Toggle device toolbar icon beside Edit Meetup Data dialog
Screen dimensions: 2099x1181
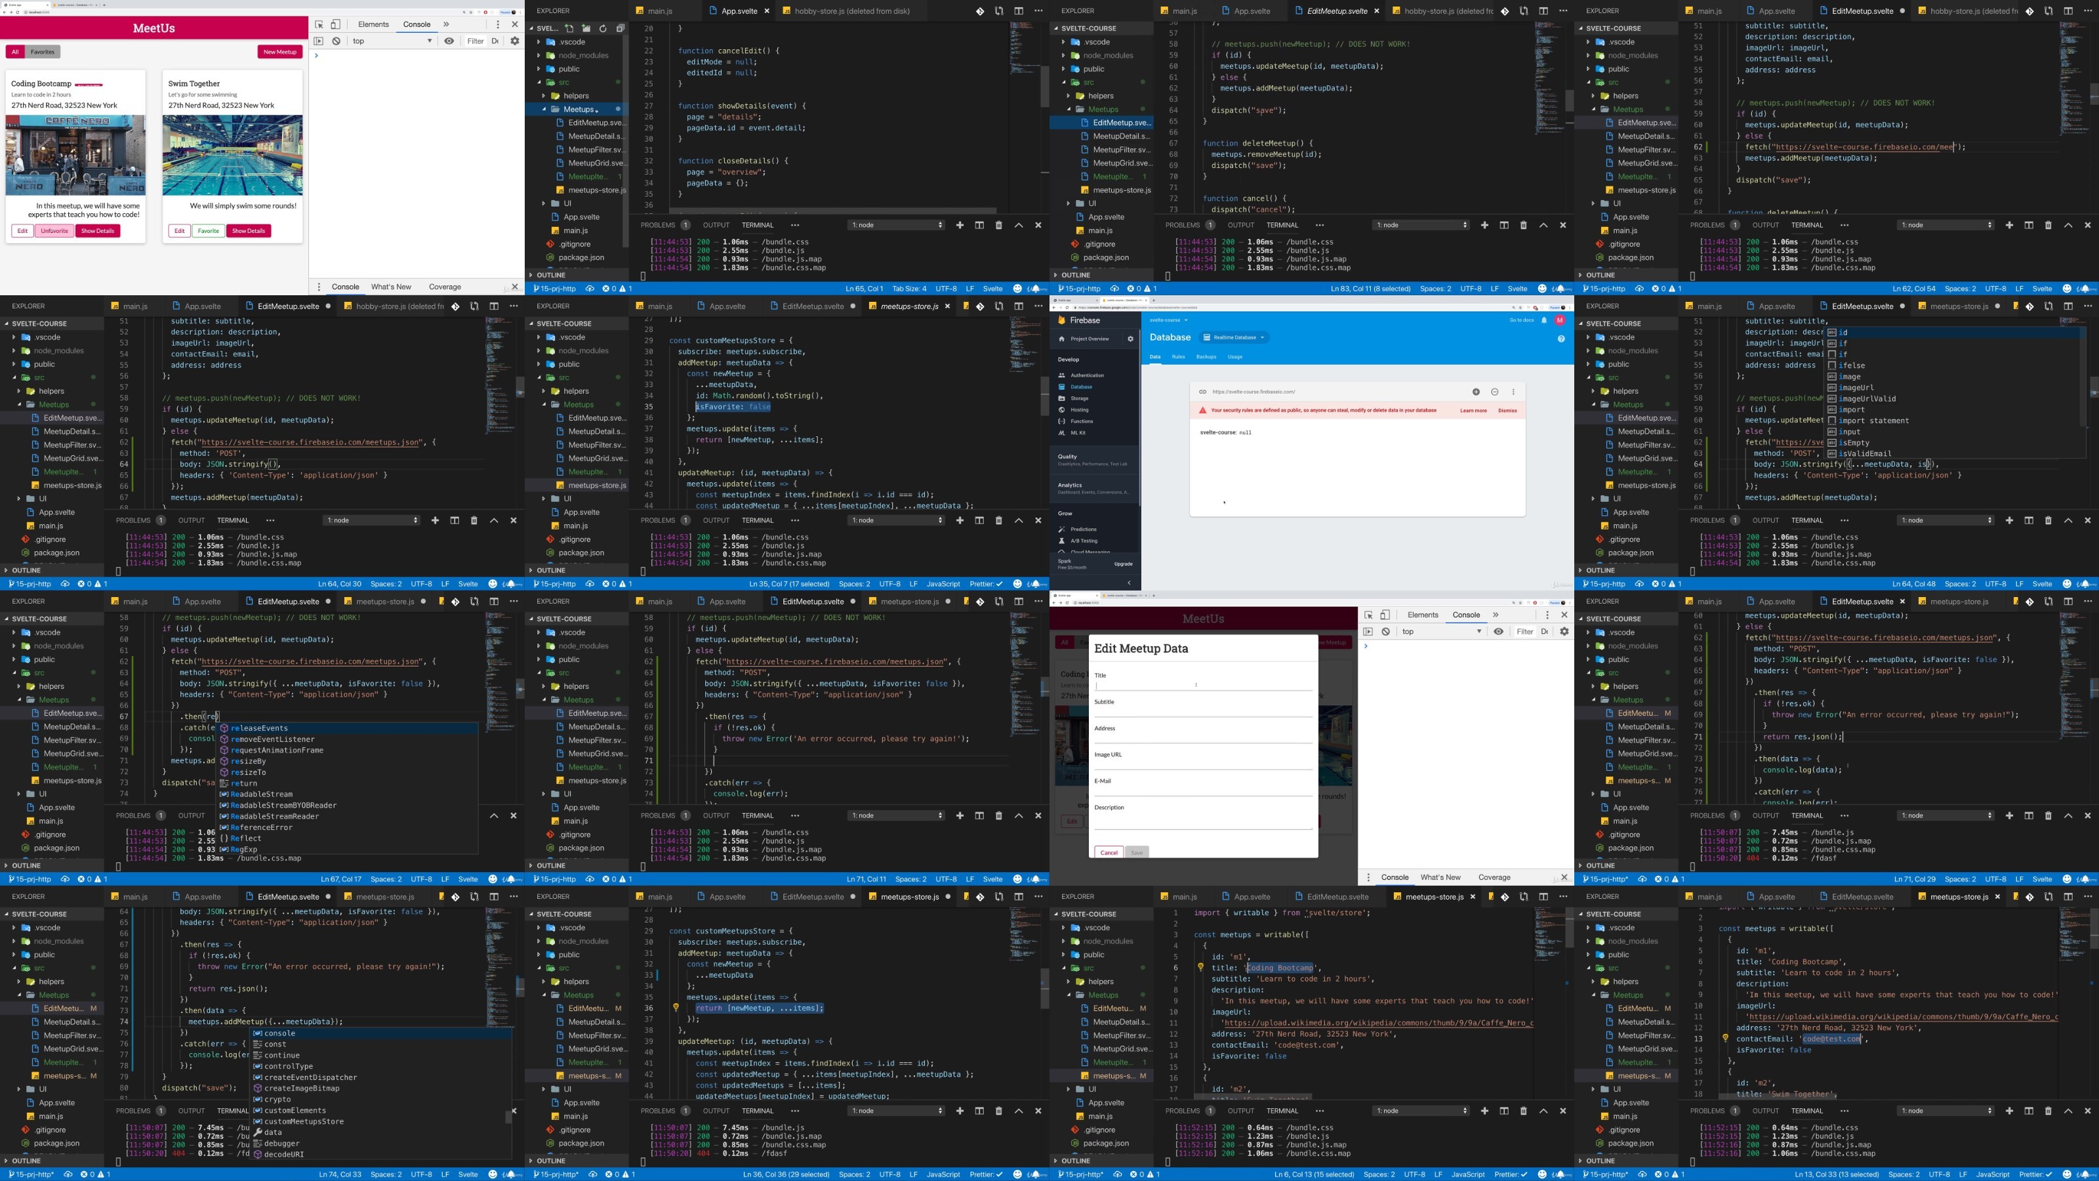1385,615
